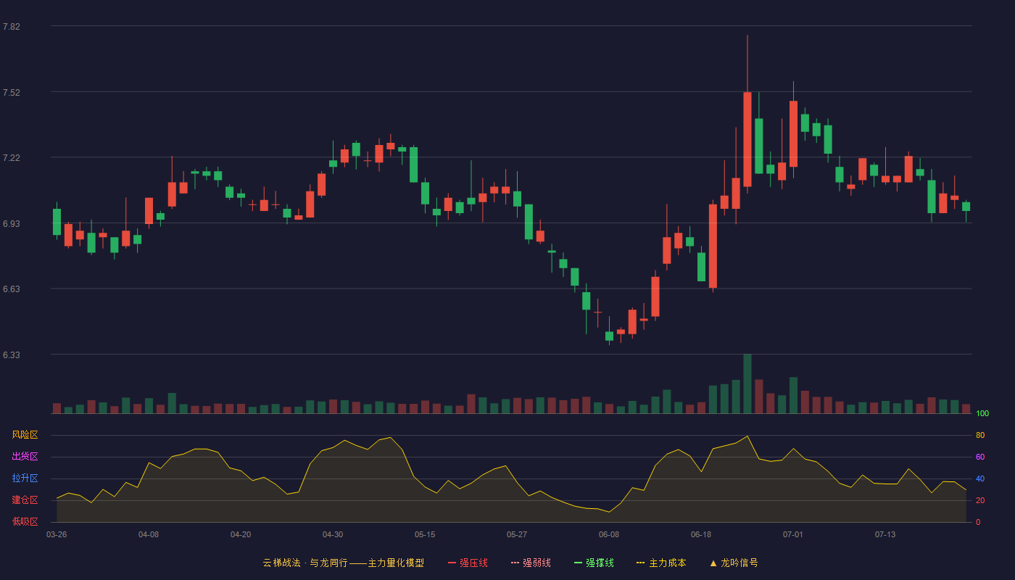
Task: Click the 06-18 date label
Action: click(701, 534)
